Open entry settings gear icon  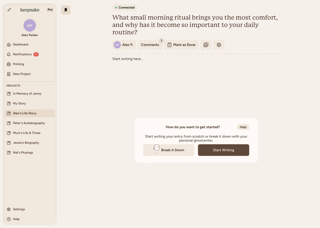click(219, 45)
